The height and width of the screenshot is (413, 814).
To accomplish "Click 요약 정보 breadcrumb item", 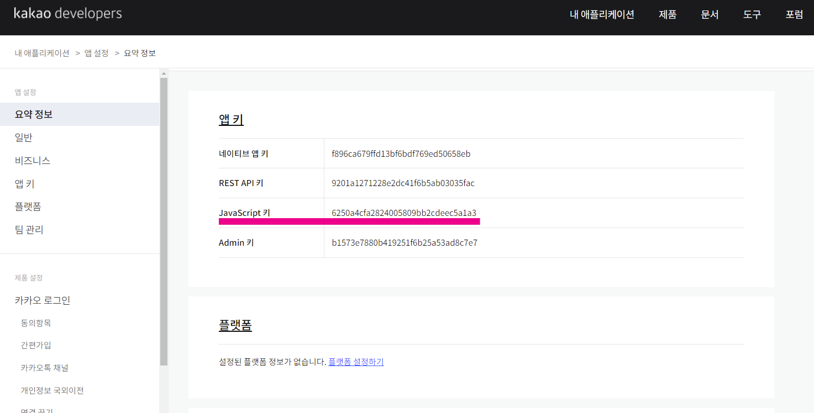I will click(x=140, y=53).
